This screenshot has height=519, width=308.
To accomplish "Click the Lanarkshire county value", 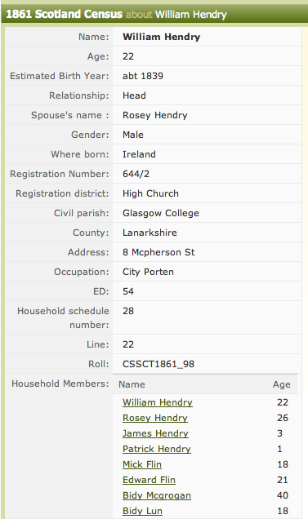I will click(x=150, y=233).
